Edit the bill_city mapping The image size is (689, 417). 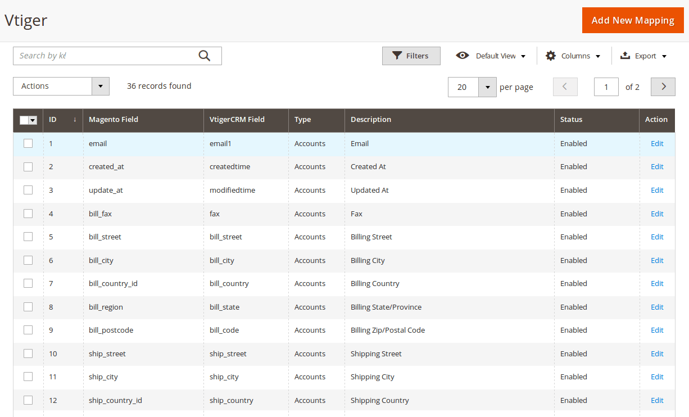coord(657,260)
